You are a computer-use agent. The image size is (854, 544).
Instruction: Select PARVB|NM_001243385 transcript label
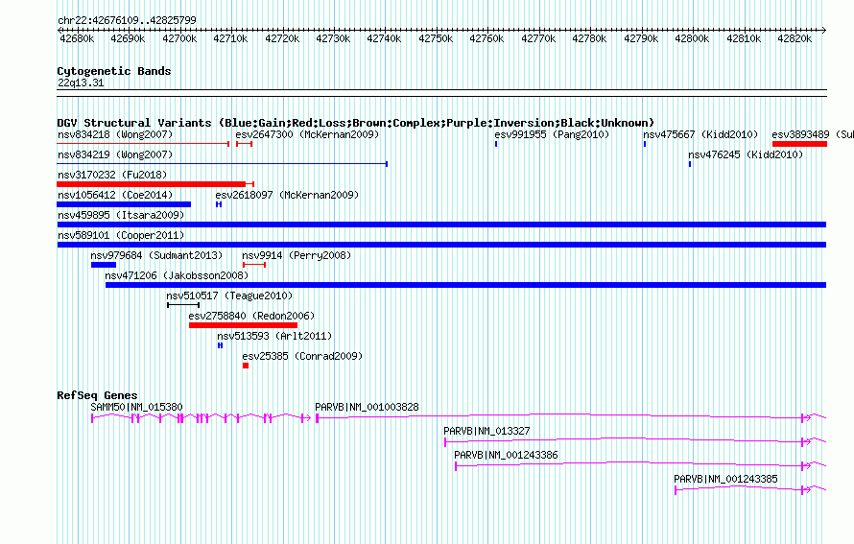(726, 479)
